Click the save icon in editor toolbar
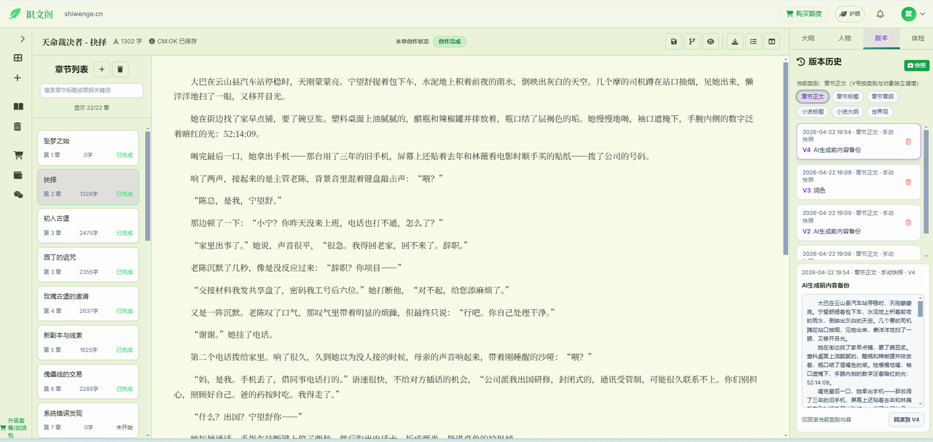 (674, 42)
